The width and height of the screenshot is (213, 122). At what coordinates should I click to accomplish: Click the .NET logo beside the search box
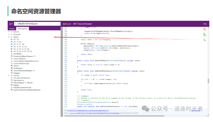[11, 24]
